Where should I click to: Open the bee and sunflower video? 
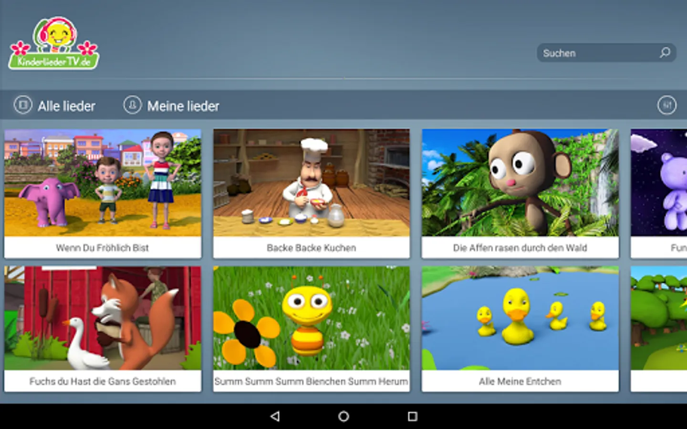[311, 318]
